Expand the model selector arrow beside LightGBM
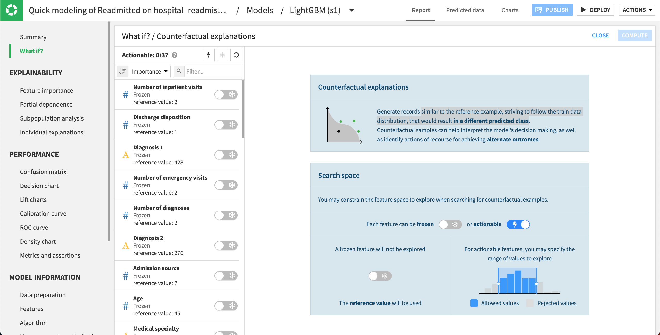This screenshot has height=335, width=660. (x=352, y=10)
